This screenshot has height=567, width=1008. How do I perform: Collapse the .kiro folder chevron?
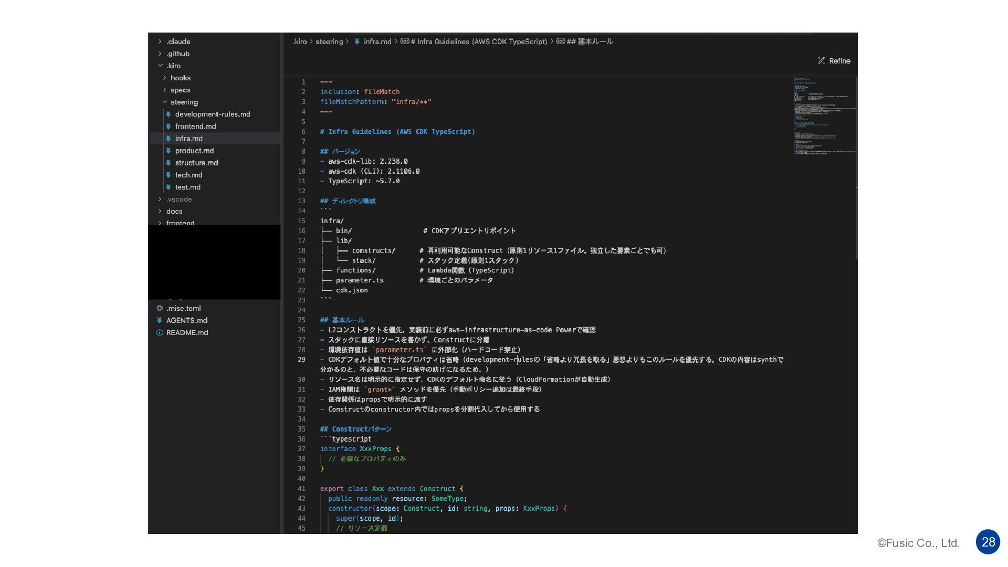click(160, 66)
